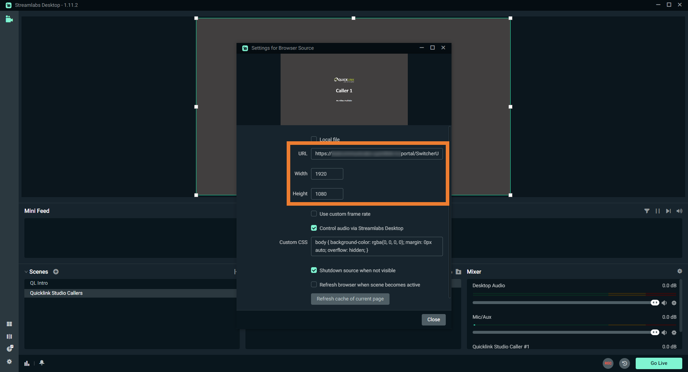Click Refresh cache of current page
Image resolution: width=688 pixels, height=372 pixels.
click(x=350, y=299)
